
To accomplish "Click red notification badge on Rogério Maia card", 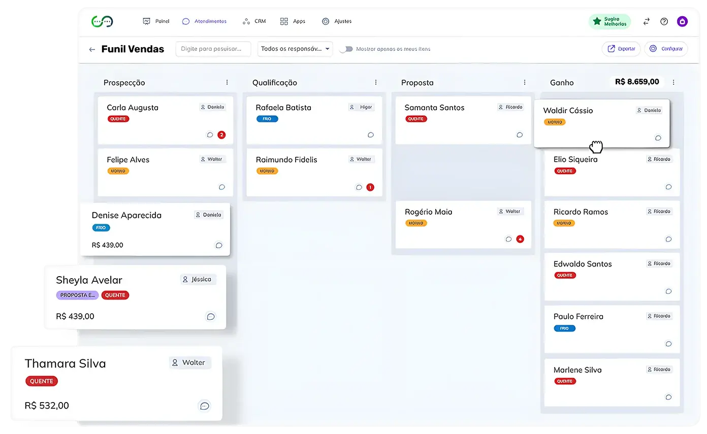I will [x=520, y=239].
